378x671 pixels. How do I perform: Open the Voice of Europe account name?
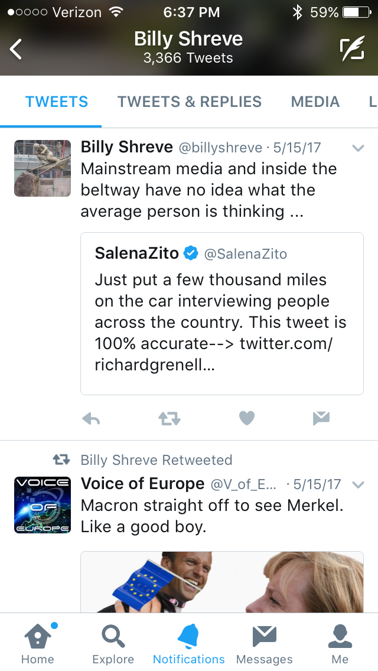[142, 484]
